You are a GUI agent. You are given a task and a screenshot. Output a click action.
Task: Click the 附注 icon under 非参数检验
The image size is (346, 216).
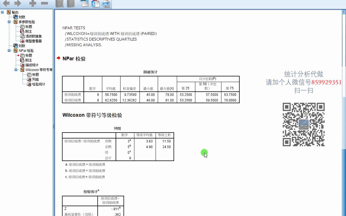coord(22,31)
